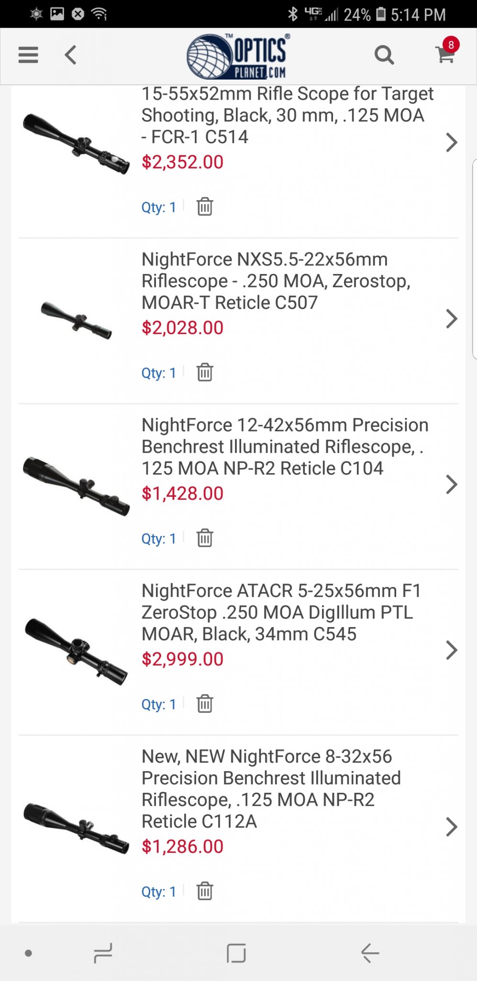
Task: Delete the $2,352.00 FCR-1 scope from cart
Action: tap(205, 207)
